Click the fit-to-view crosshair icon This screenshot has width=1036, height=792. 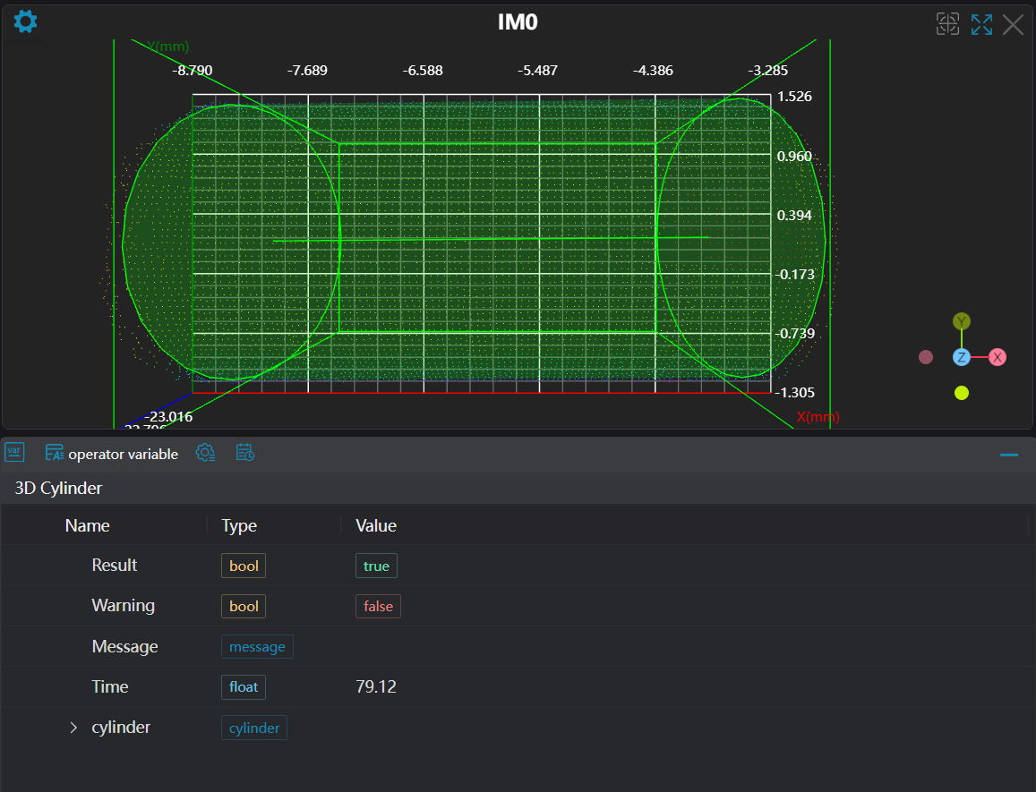click(x=947, y=24)
